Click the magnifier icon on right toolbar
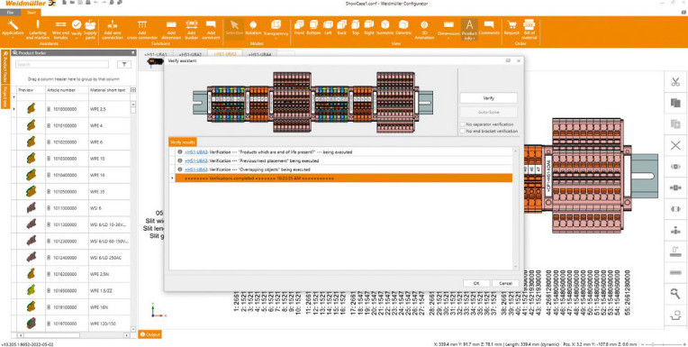Image resolution: width=688 pixels, height=347 pixels. point(675,294)
